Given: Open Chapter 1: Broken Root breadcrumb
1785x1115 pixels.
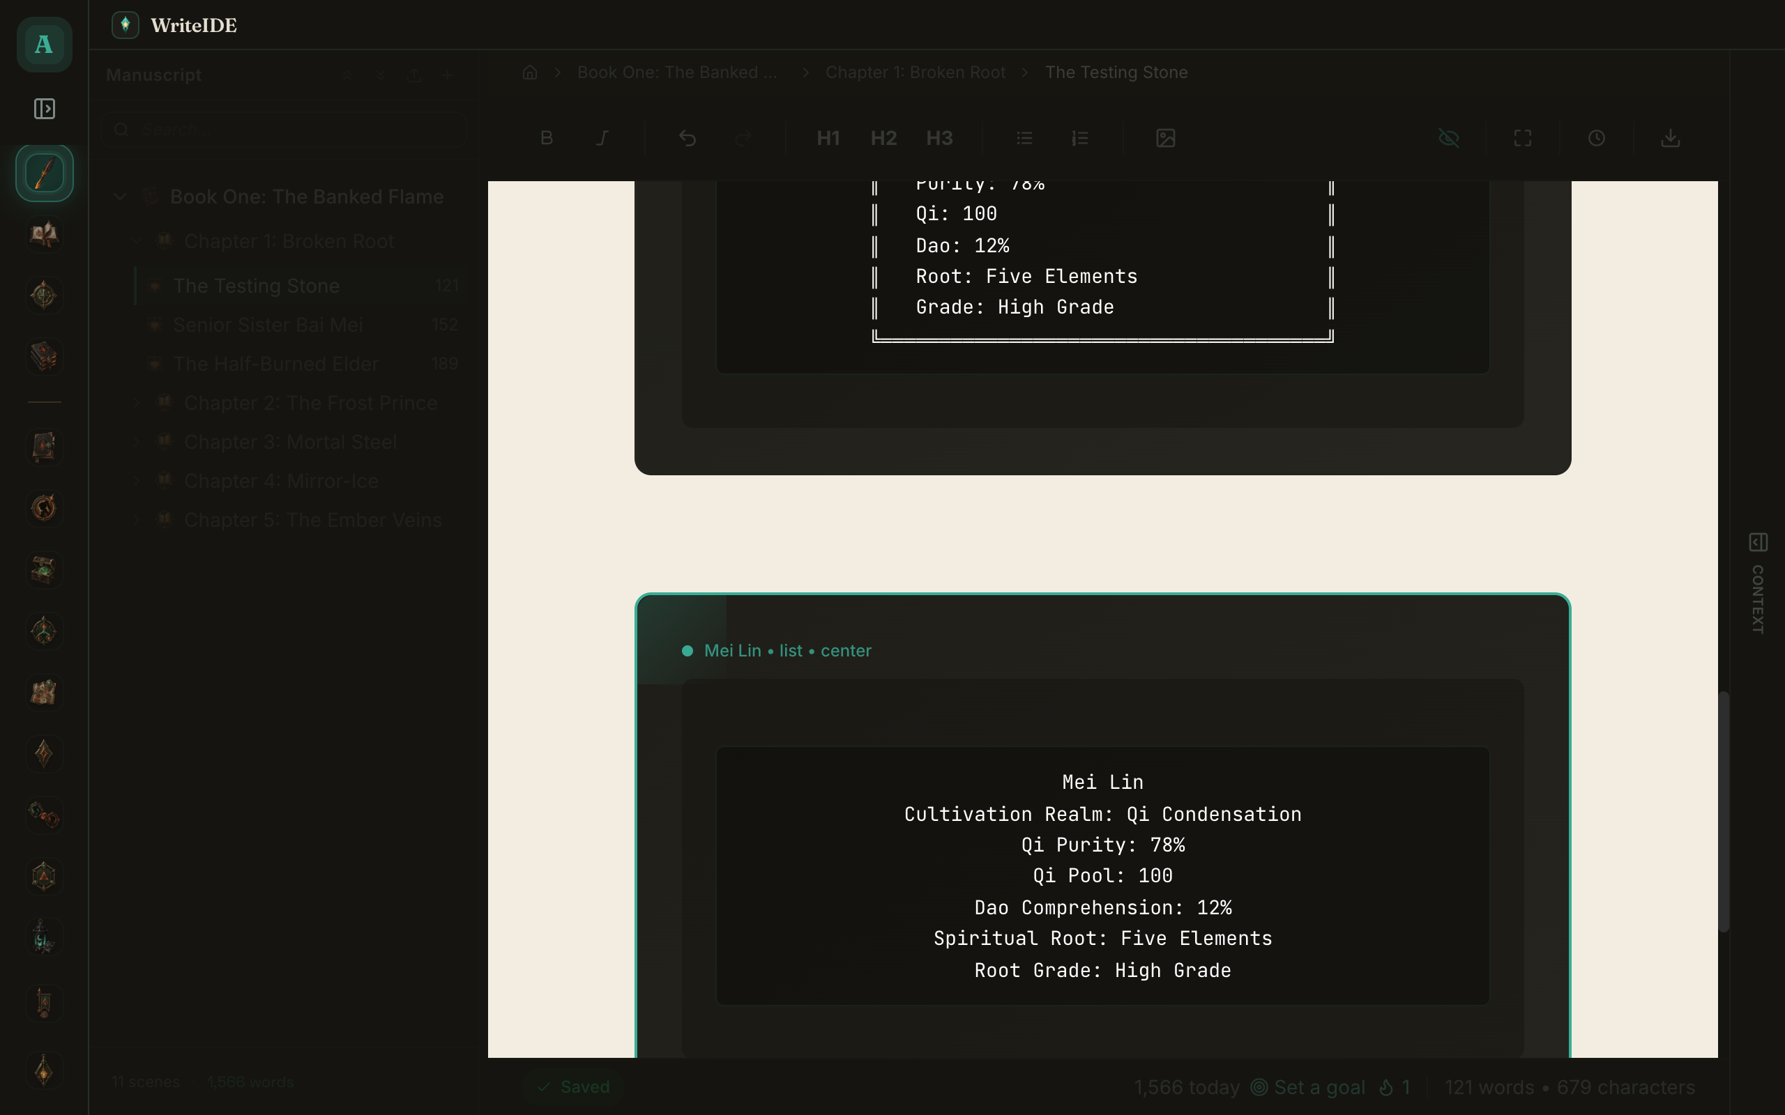Looking at the screenshot, I should 915,72.
